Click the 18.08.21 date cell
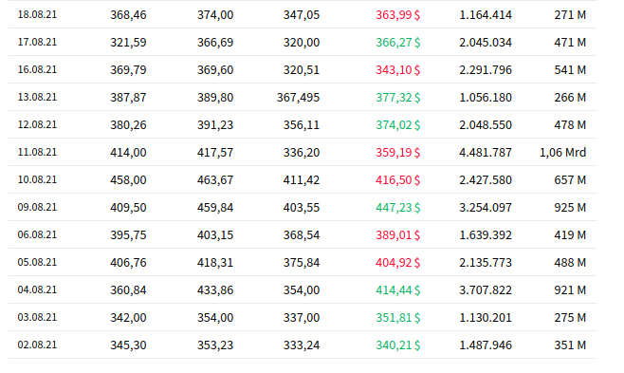This screenshot has width=624, height=373. tap(37, 15)
